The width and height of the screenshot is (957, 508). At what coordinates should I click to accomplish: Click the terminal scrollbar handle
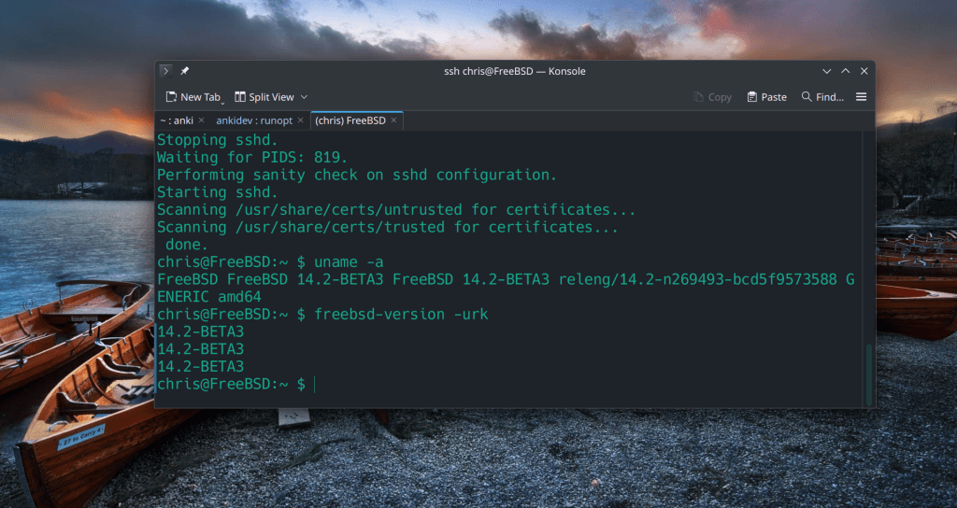click(869, 374)
